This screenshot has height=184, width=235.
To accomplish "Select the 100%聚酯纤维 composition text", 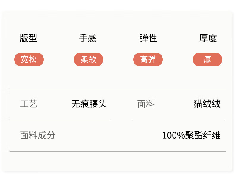I will [191, 135].
